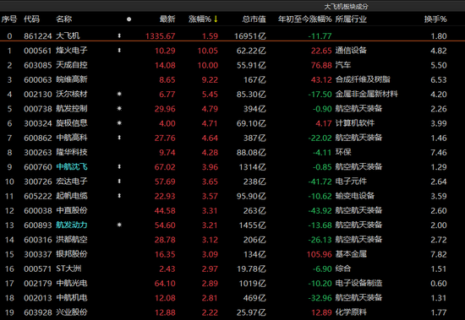Open stock 中直股份
This screenshot has height=320, width=465.
click(x=72, y=210)
